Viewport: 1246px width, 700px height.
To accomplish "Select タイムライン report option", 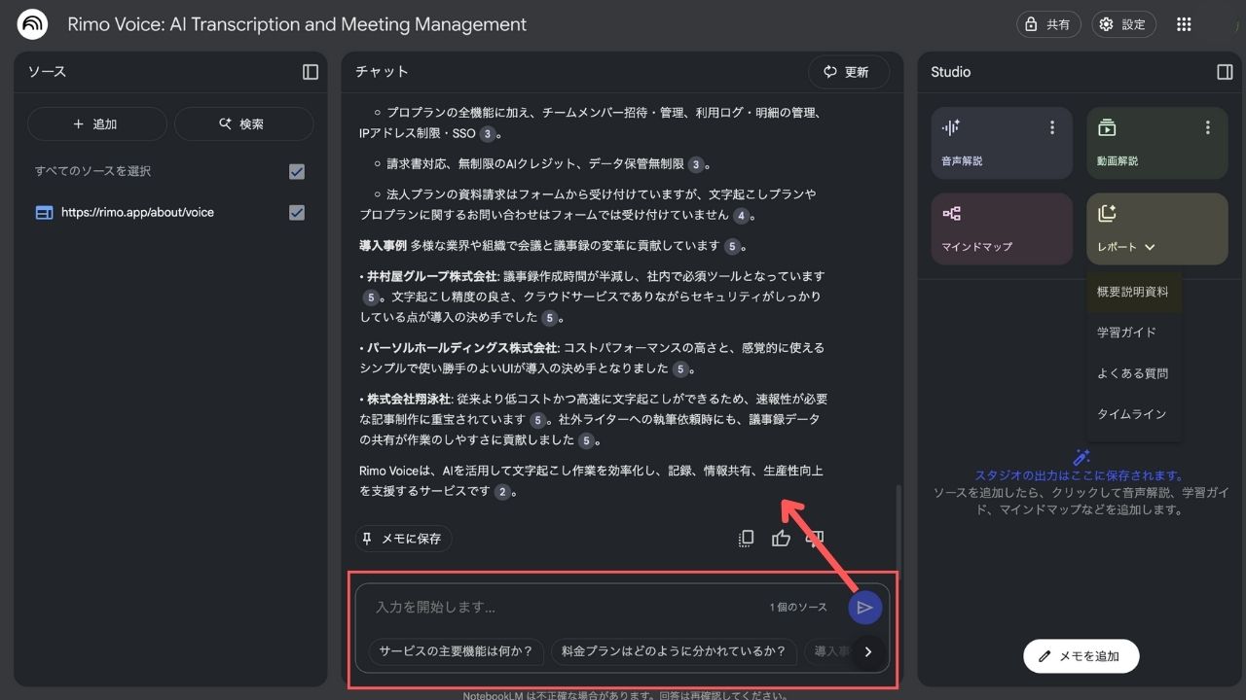I will [1131, 414].
